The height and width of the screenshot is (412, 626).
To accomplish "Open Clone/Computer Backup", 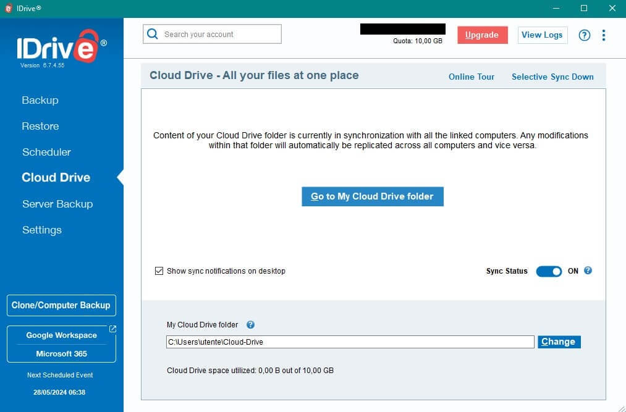I will click(61, 305).
